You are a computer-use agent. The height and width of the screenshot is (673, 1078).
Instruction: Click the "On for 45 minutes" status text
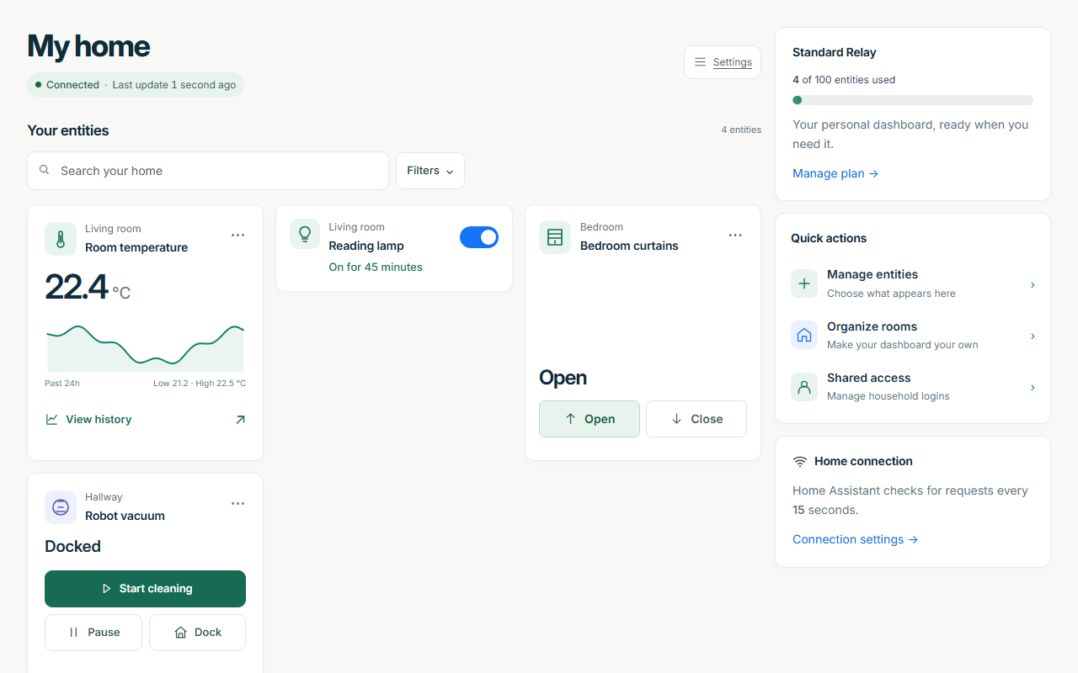pyautogui.click(x=376, y=267)
